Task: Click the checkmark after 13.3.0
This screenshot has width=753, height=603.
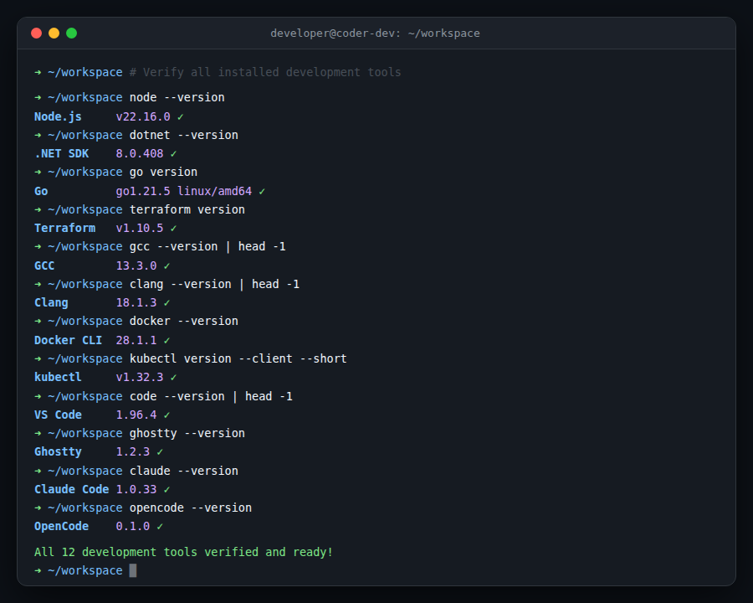Action: pos(167,266)
